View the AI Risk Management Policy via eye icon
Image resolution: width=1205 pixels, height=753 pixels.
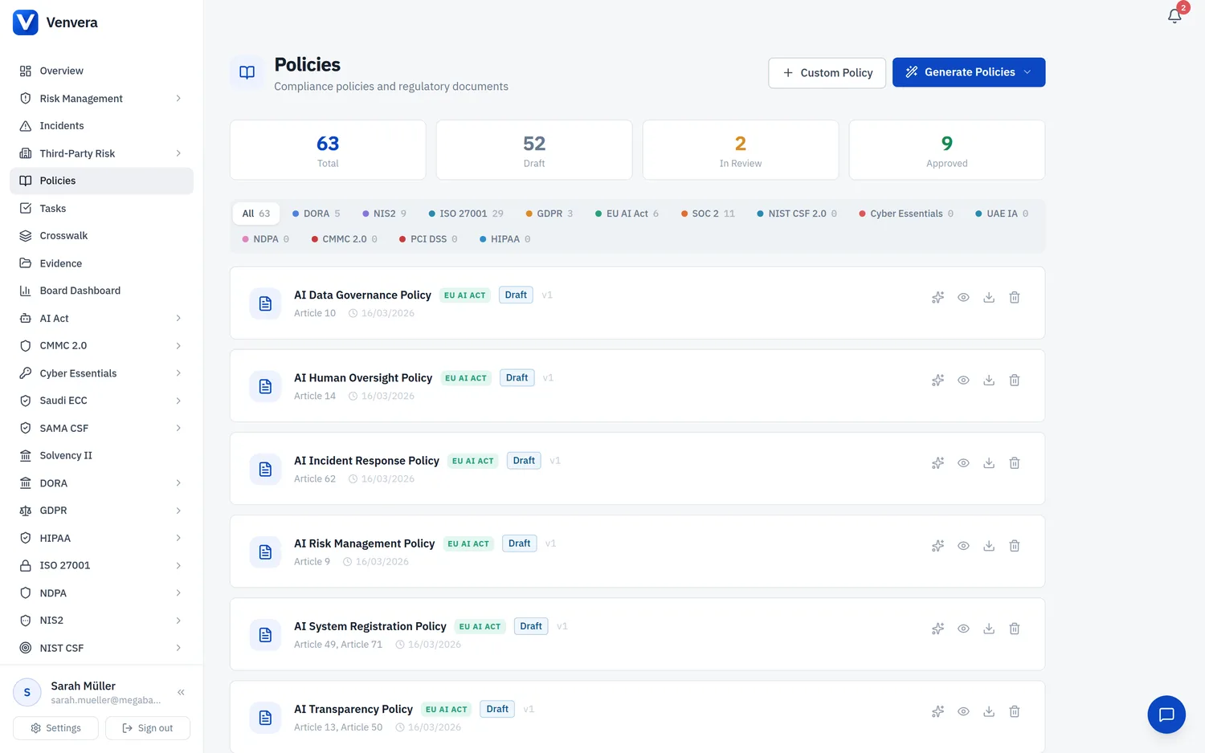pyautogui.click(x=963, y=546)
